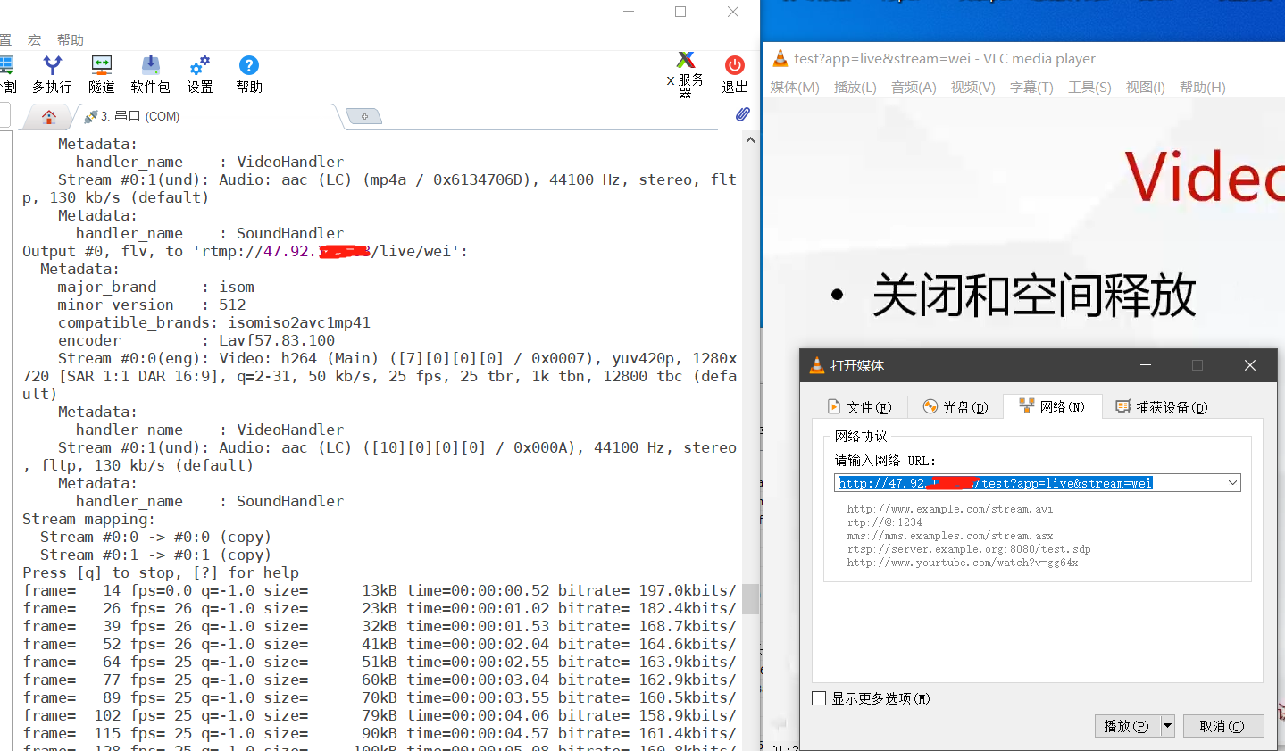Maximize the terminal application window
The image size is (1285, 751).
tap(680, 12)
